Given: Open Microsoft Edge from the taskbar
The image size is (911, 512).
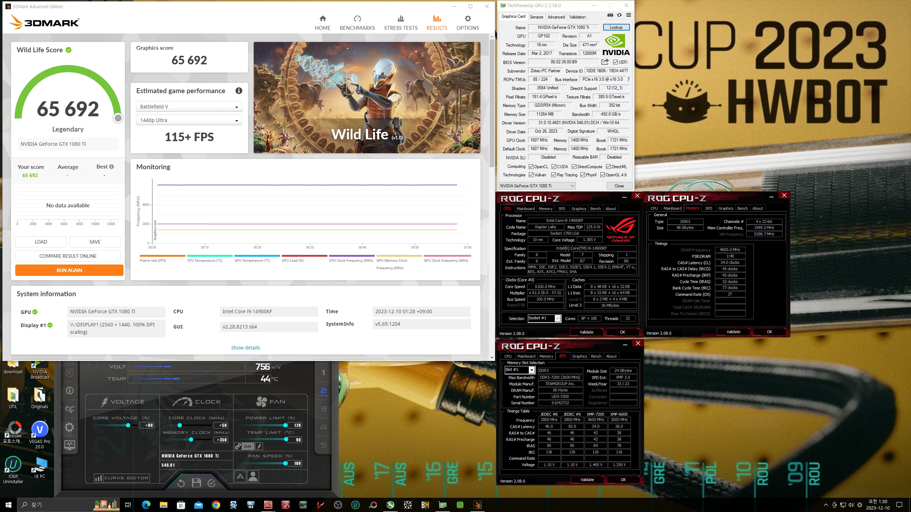Looking at the screenshot, I should coord(146,505).
